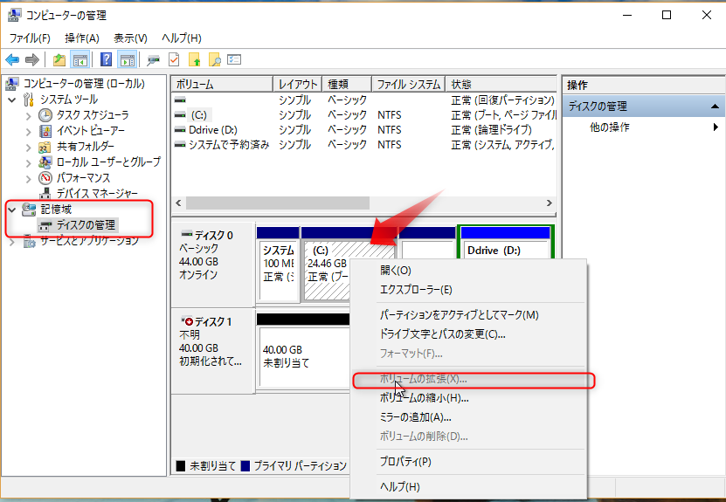Select コンピューターの管理 (ローカル) root node
The width and height of the screenshot is (726, 502).
(84, 84)
